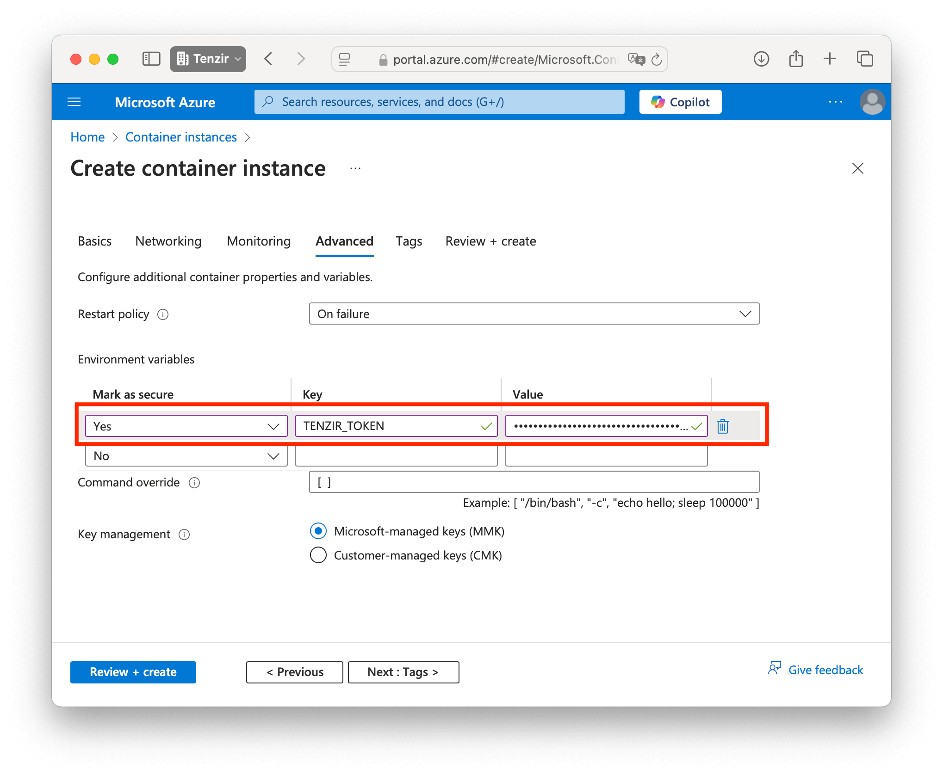This screenshot has width=943, height=775.
Task: Open the 'No' Mark as secure dropdown
Action: pyautogui.click(x=186, y=456)
